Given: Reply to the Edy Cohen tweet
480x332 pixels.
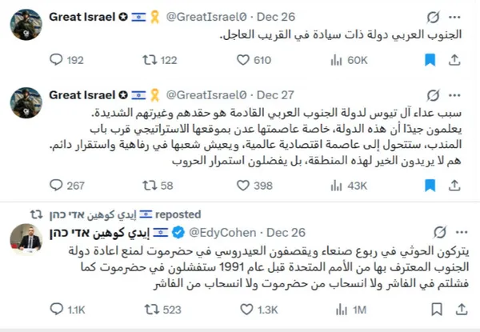Looking at the screenshot, I should click(55, 308).
